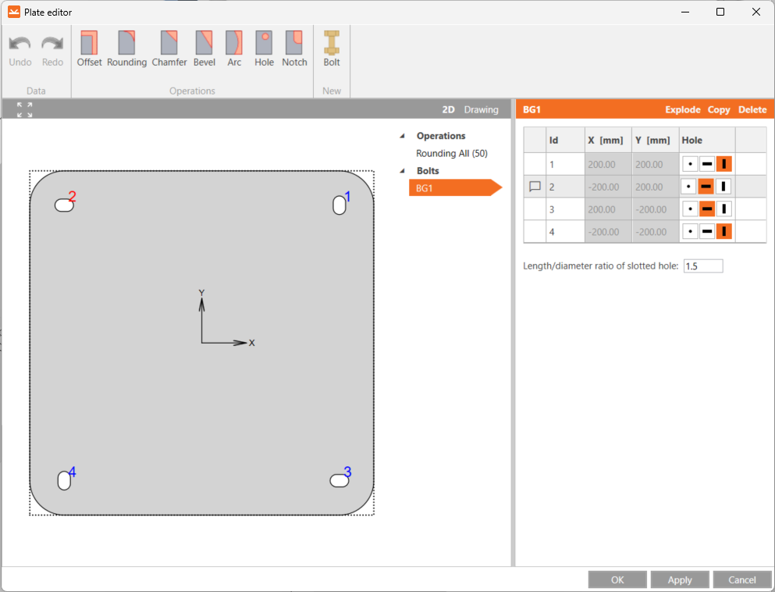Expand the drawing view to fullscreen

(23, 109)
